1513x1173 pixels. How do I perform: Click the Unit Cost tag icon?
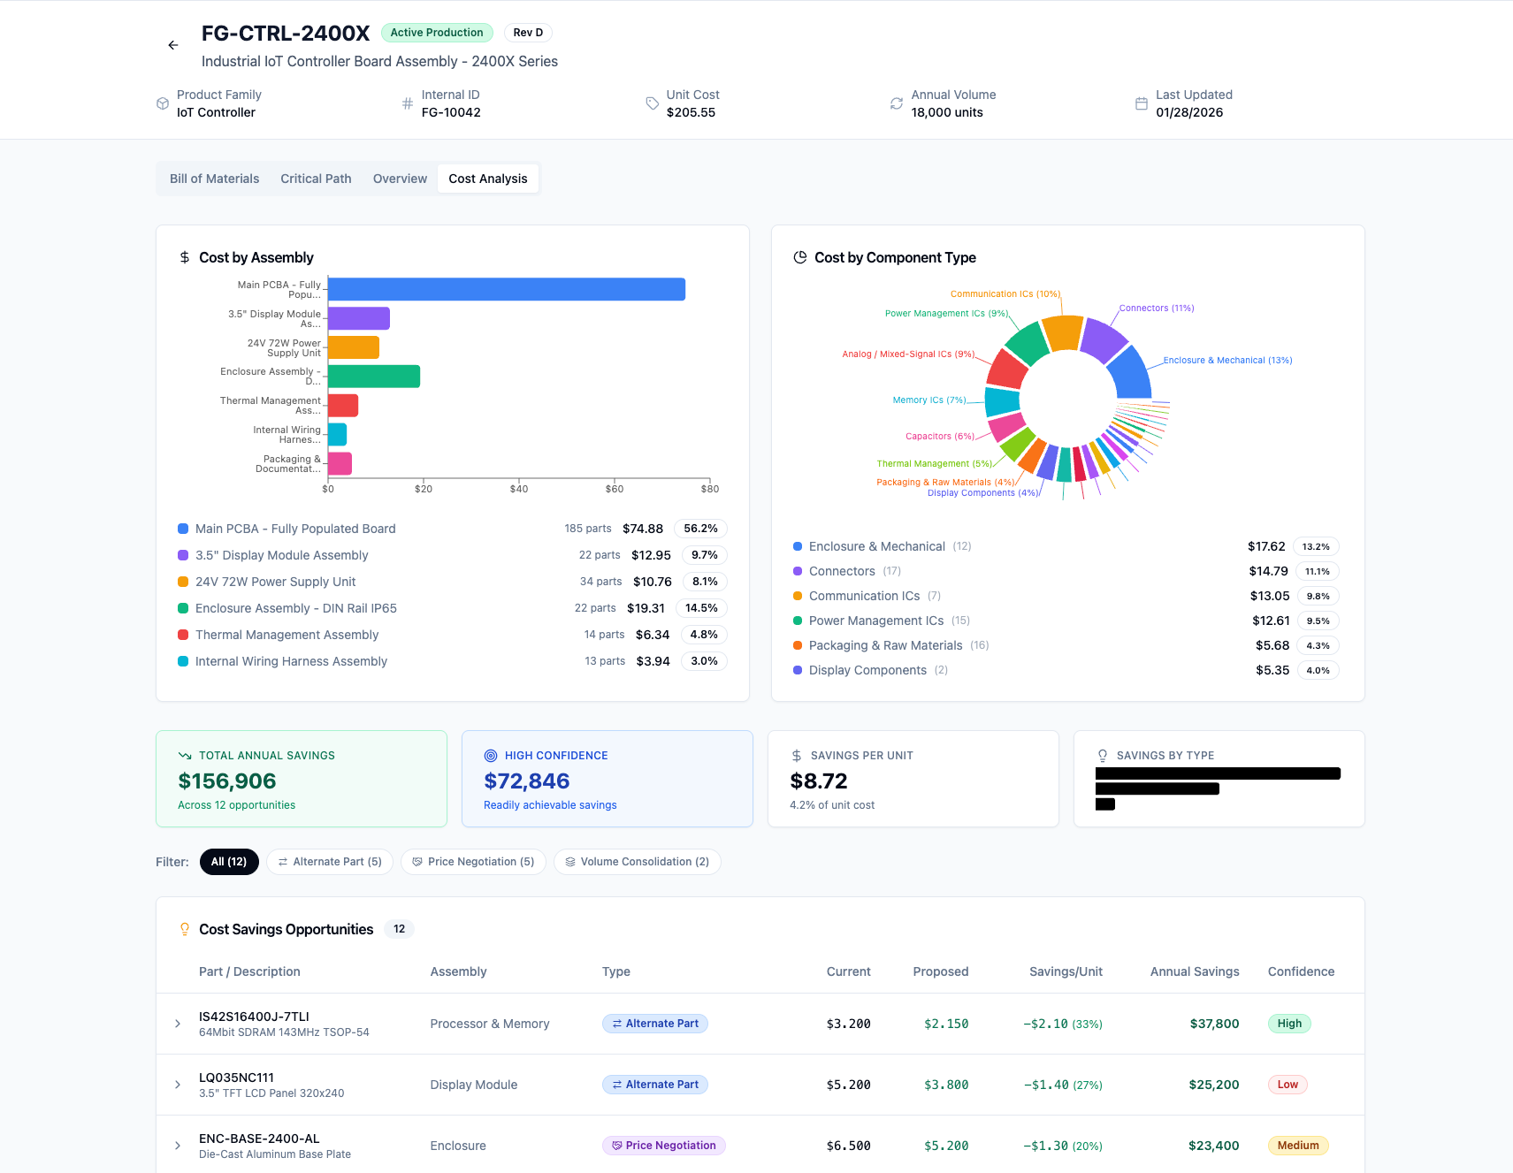653,103
